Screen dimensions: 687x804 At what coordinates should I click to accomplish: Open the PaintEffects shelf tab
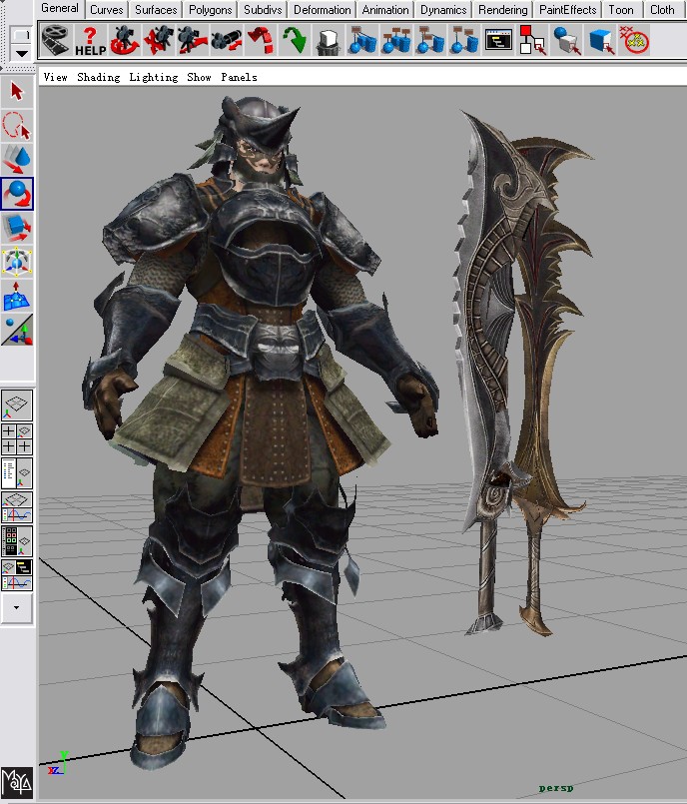568,10
